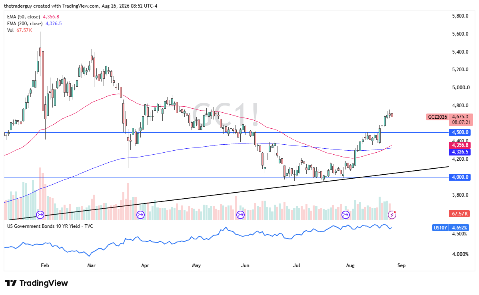Click the 3,800.0 price axis label
Viewport: 479px width, 295px height.
click(460, 195)
